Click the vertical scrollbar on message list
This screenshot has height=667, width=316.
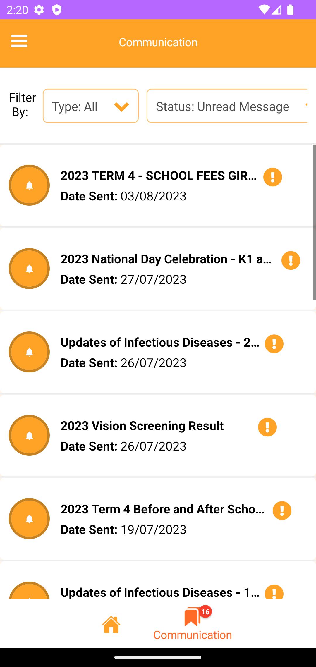314,222
